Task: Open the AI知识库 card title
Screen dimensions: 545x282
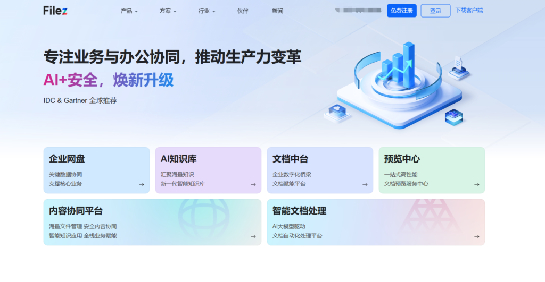Action: (179, 159)
